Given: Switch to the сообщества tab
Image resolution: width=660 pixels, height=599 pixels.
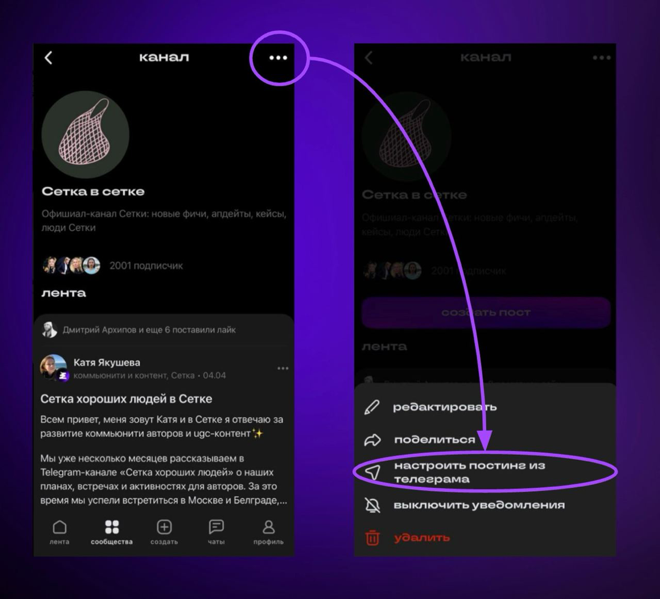Looking at the screenshot, I should coord(112,532).
